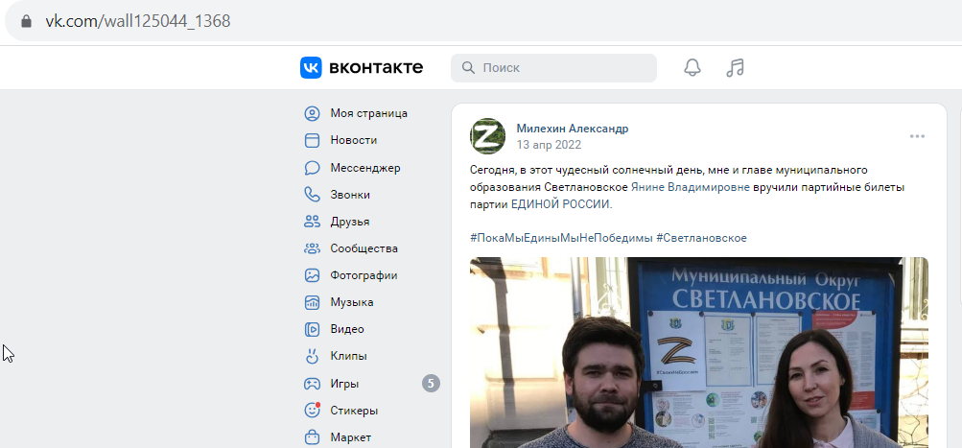This screenshot has height=448, width=962.
Task: Click the Фотографии picture icon
Action: tap(313, 275)
